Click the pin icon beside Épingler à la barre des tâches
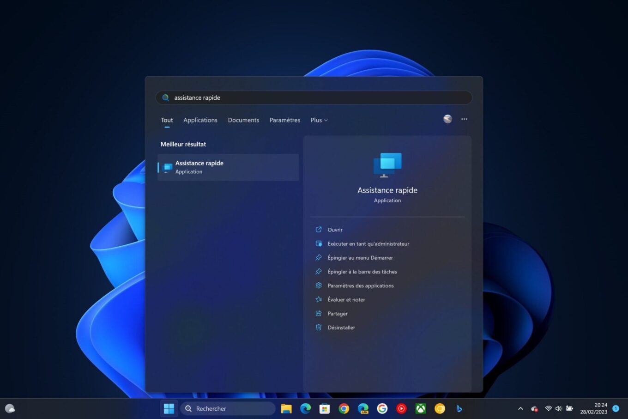This screenshot has width=628, height=419. click(319, 272)
